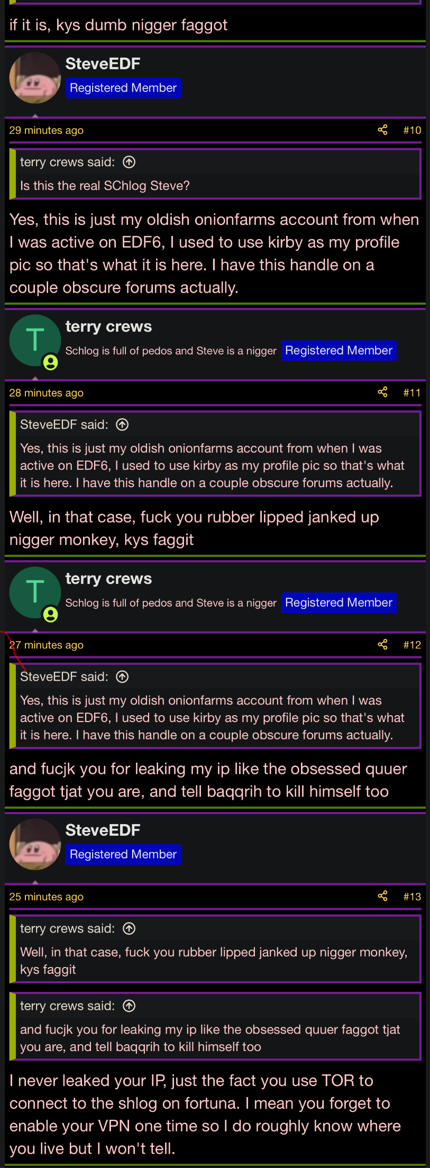This screenshot has height=1168, width=430.
Task: Click the SteveEDF quote arrow in post #12
Action: (x=122, y=677)
